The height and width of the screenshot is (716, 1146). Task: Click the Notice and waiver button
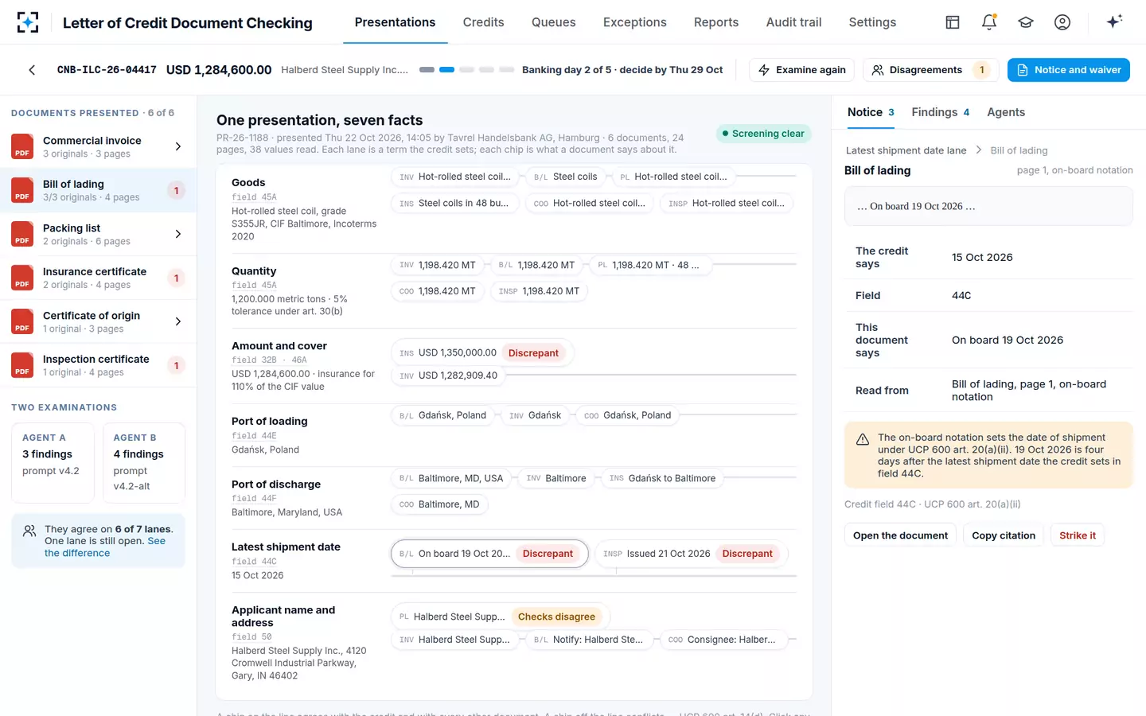click(x=1069, y=70)
